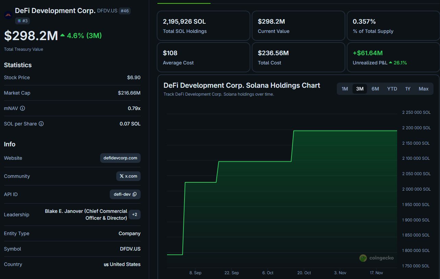The width and height of the screenshot is (440, 279).
Task: Click the Unrealized P&L card
Action: pos(393,57)
